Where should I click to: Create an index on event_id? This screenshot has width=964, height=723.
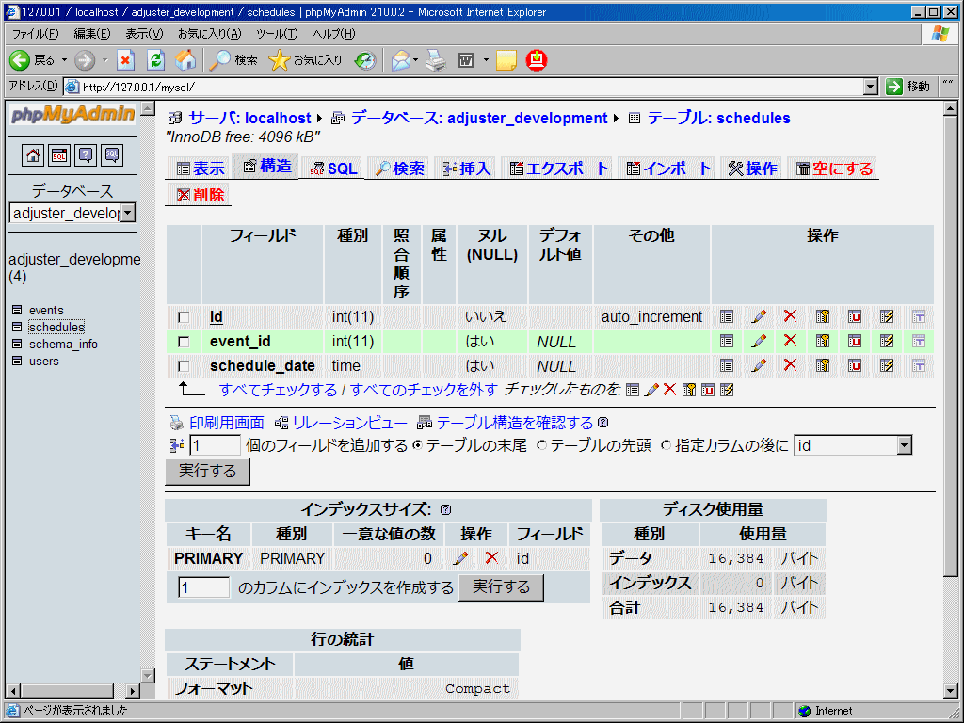tap(886, 341)
